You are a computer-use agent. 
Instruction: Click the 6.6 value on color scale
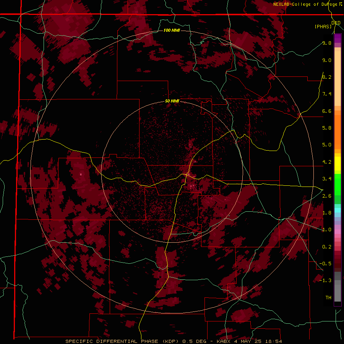(327, 111)
